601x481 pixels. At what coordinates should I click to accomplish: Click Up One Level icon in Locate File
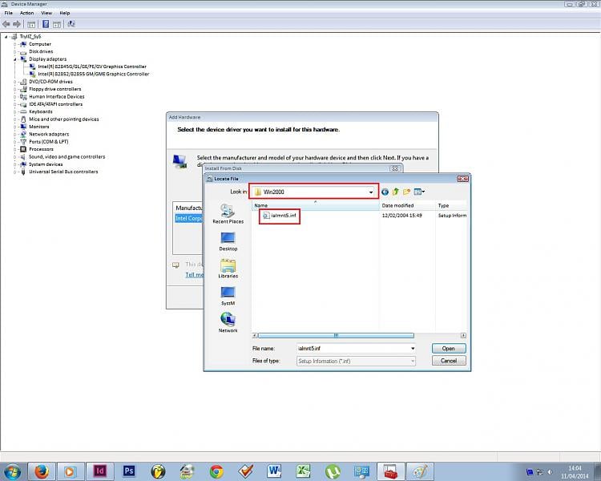396,192
